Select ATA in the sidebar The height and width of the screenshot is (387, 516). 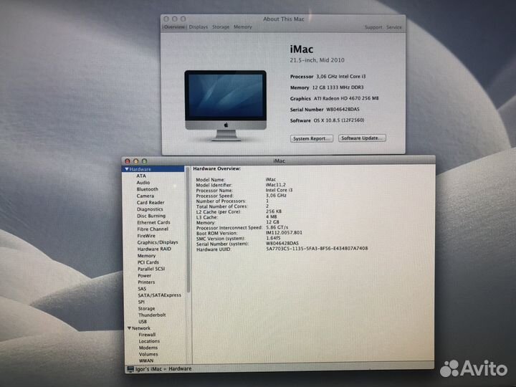pyautogui.click(x=141, y=176)
